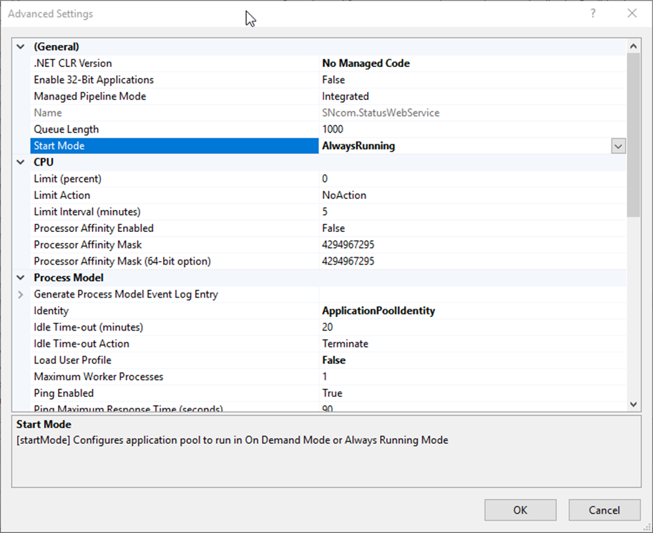This screenshot has height=533, width=653.
Task: Select the Managed Pipeline Mode row
Action: pos(90,97)
